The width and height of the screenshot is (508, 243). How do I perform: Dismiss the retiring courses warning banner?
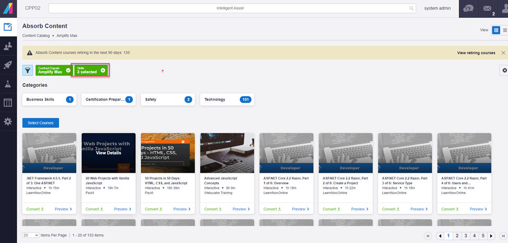pyautogui.click(x=503, y=53)
